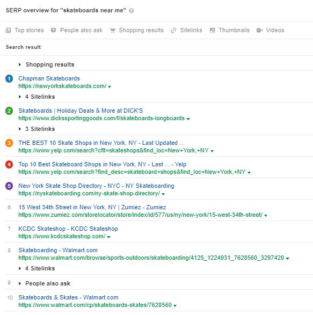Screen dimensions: 313x315
Task: Click the Yelp cflt=skateshops search URL
Action: pos(113,150)
